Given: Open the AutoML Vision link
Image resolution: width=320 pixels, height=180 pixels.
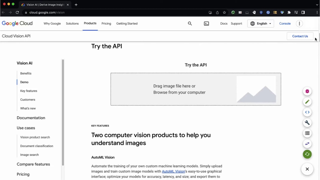Looking at the screenshot, I should tap(173, 171).
